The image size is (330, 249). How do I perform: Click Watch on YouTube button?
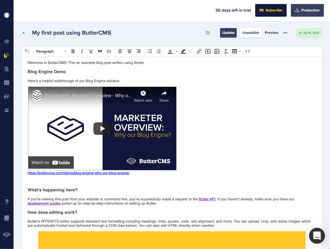51,162
